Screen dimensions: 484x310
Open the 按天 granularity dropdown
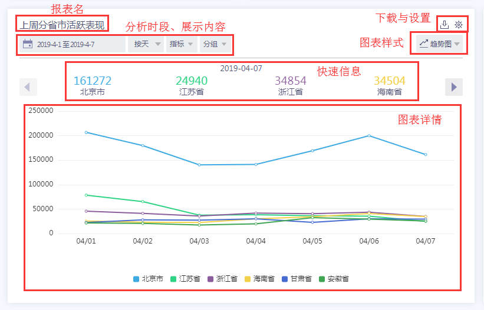pos(146,44)
